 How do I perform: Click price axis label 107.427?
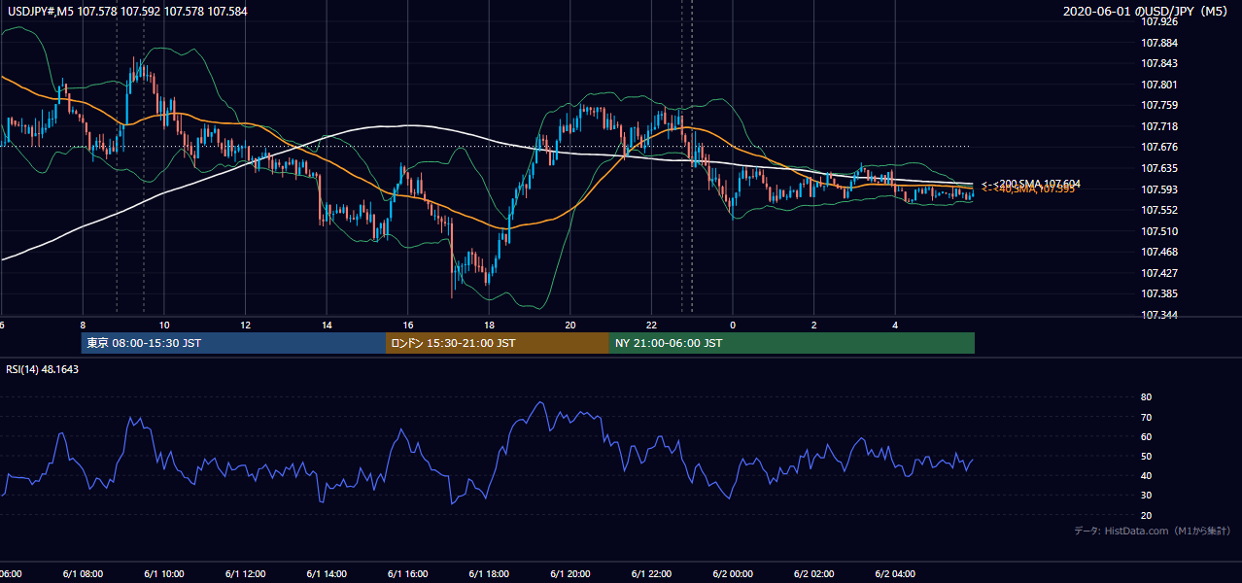pyautogui.click(x=1160, y=273)
